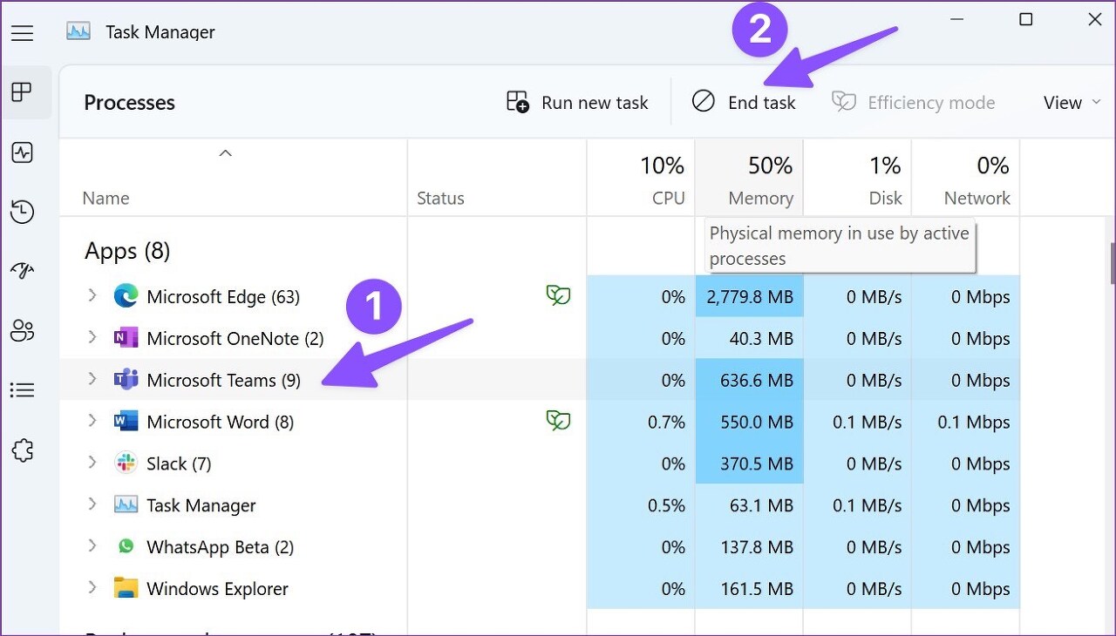
Task: Click the Task Manager title bar icon
Action: pos(78,31)
